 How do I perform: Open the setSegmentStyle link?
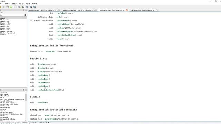pyautogui.click(x=65, y=31)
